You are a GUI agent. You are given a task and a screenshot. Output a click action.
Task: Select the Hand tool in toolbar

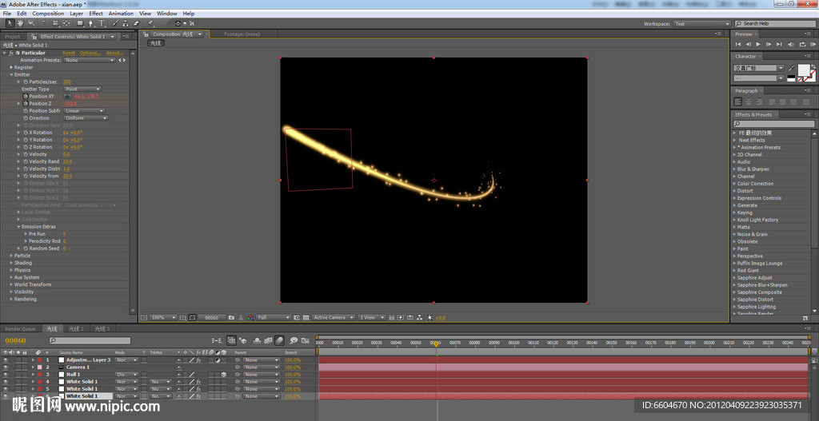(x=19, y=23)
